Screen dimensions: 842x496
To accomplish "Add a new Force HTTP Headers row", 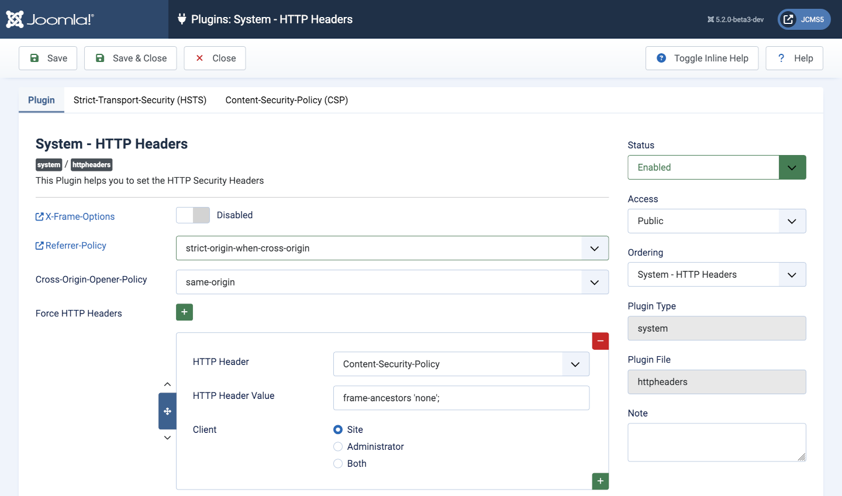I will [184, 312].
